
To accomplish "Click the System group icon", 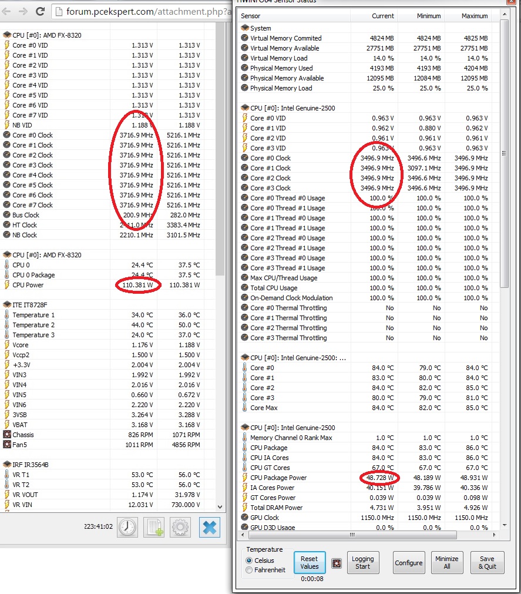I will click(244, 28).
